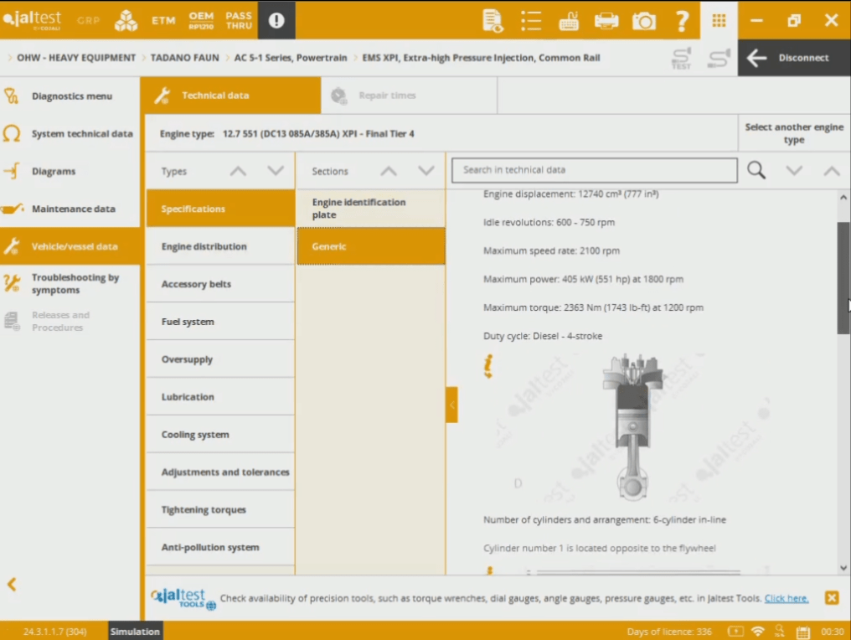Switch to the Repair times tab
851x640 pixels.
point(409,95)
